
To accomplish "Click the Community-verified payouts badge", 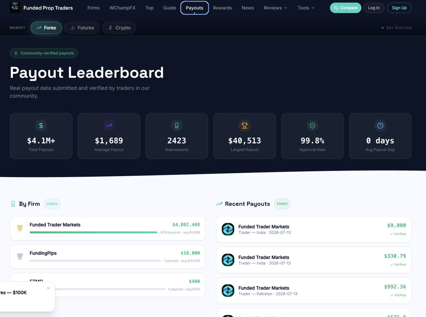I will [44, 53].
